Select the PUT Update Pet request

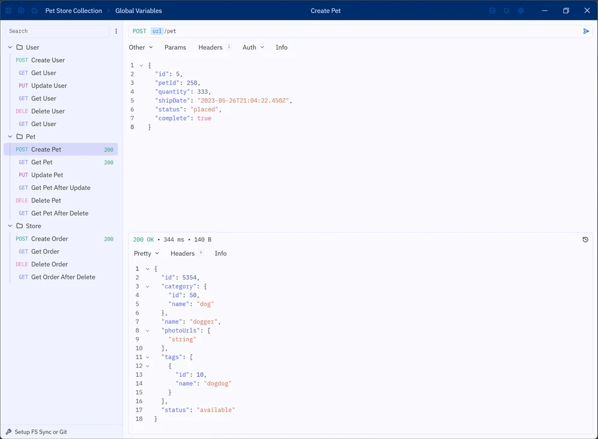61,175
